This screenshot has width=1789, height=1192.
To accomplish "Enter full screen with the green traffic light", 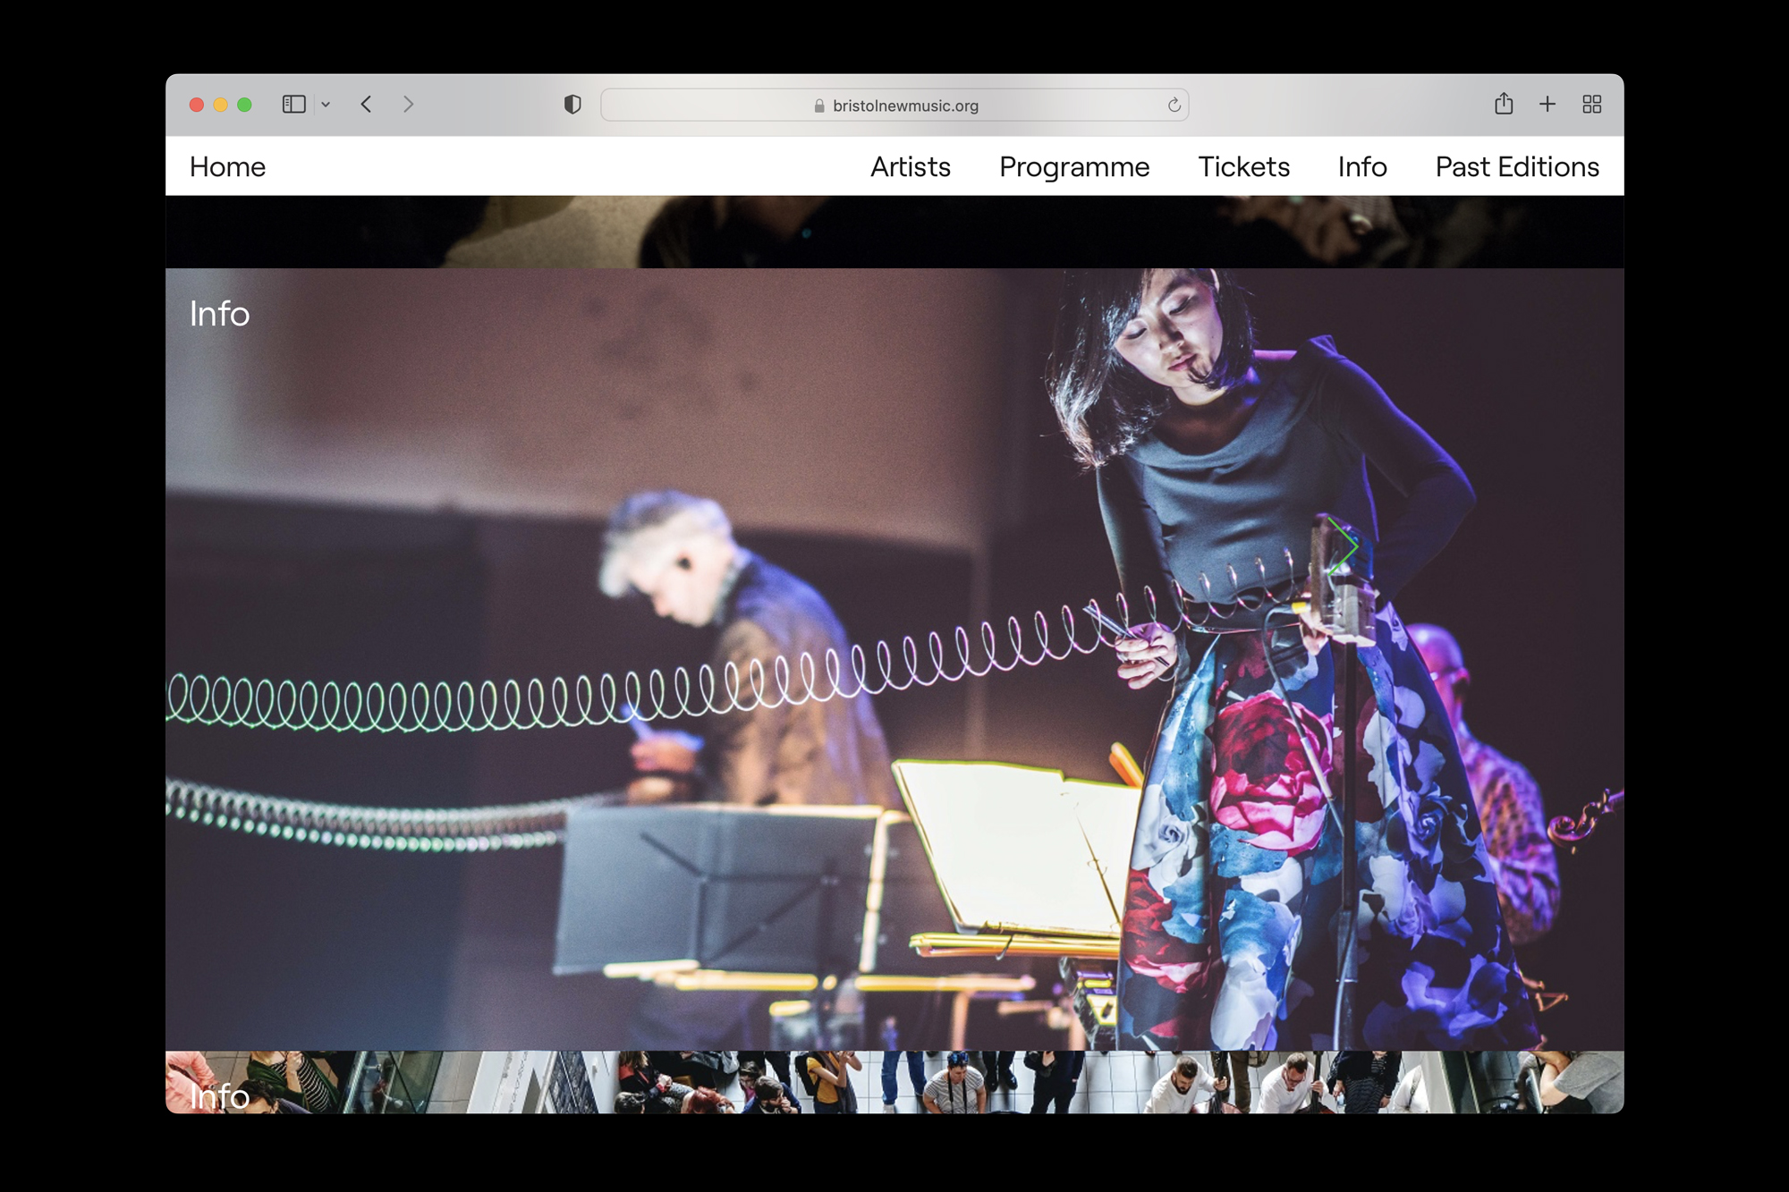I will coord(244,105).
